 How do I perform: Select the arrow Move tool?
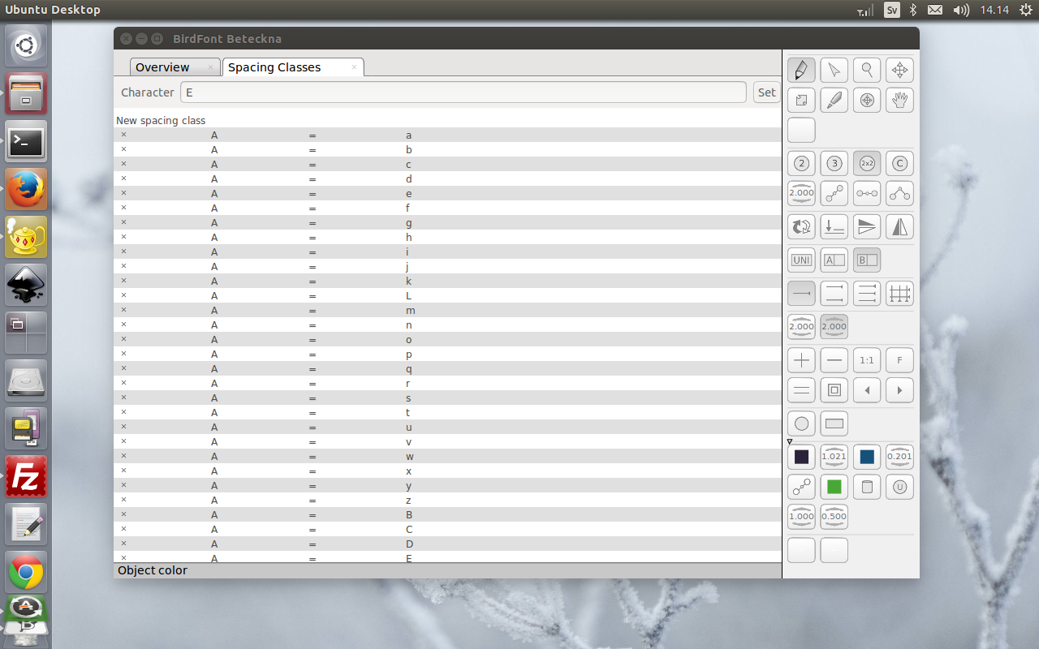[834, 71]
